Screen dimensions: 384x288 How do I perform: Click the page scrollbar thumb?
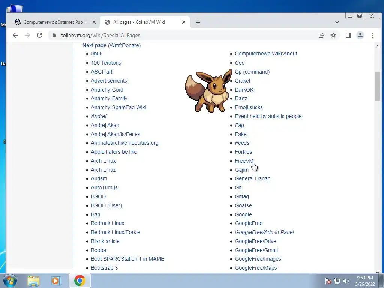(x=377, y=86)
